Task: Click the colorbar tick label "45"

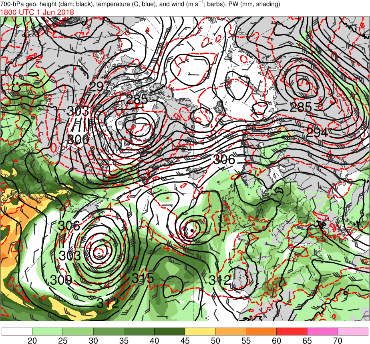Action: [x=185, y=340]
